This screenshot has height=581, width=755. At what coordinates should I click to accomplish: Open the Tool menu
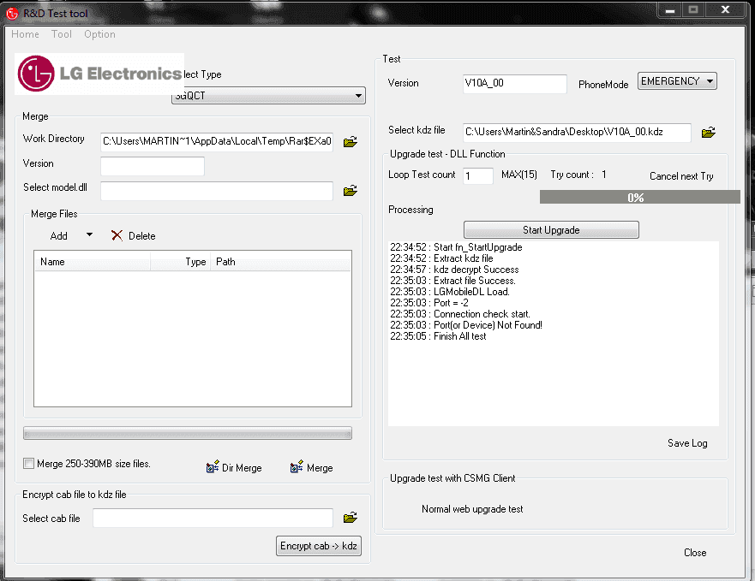click(x=62, y=34)
